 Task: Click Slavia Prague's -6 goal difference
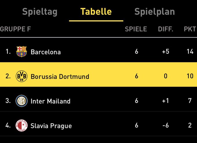[x=165, y=125]
